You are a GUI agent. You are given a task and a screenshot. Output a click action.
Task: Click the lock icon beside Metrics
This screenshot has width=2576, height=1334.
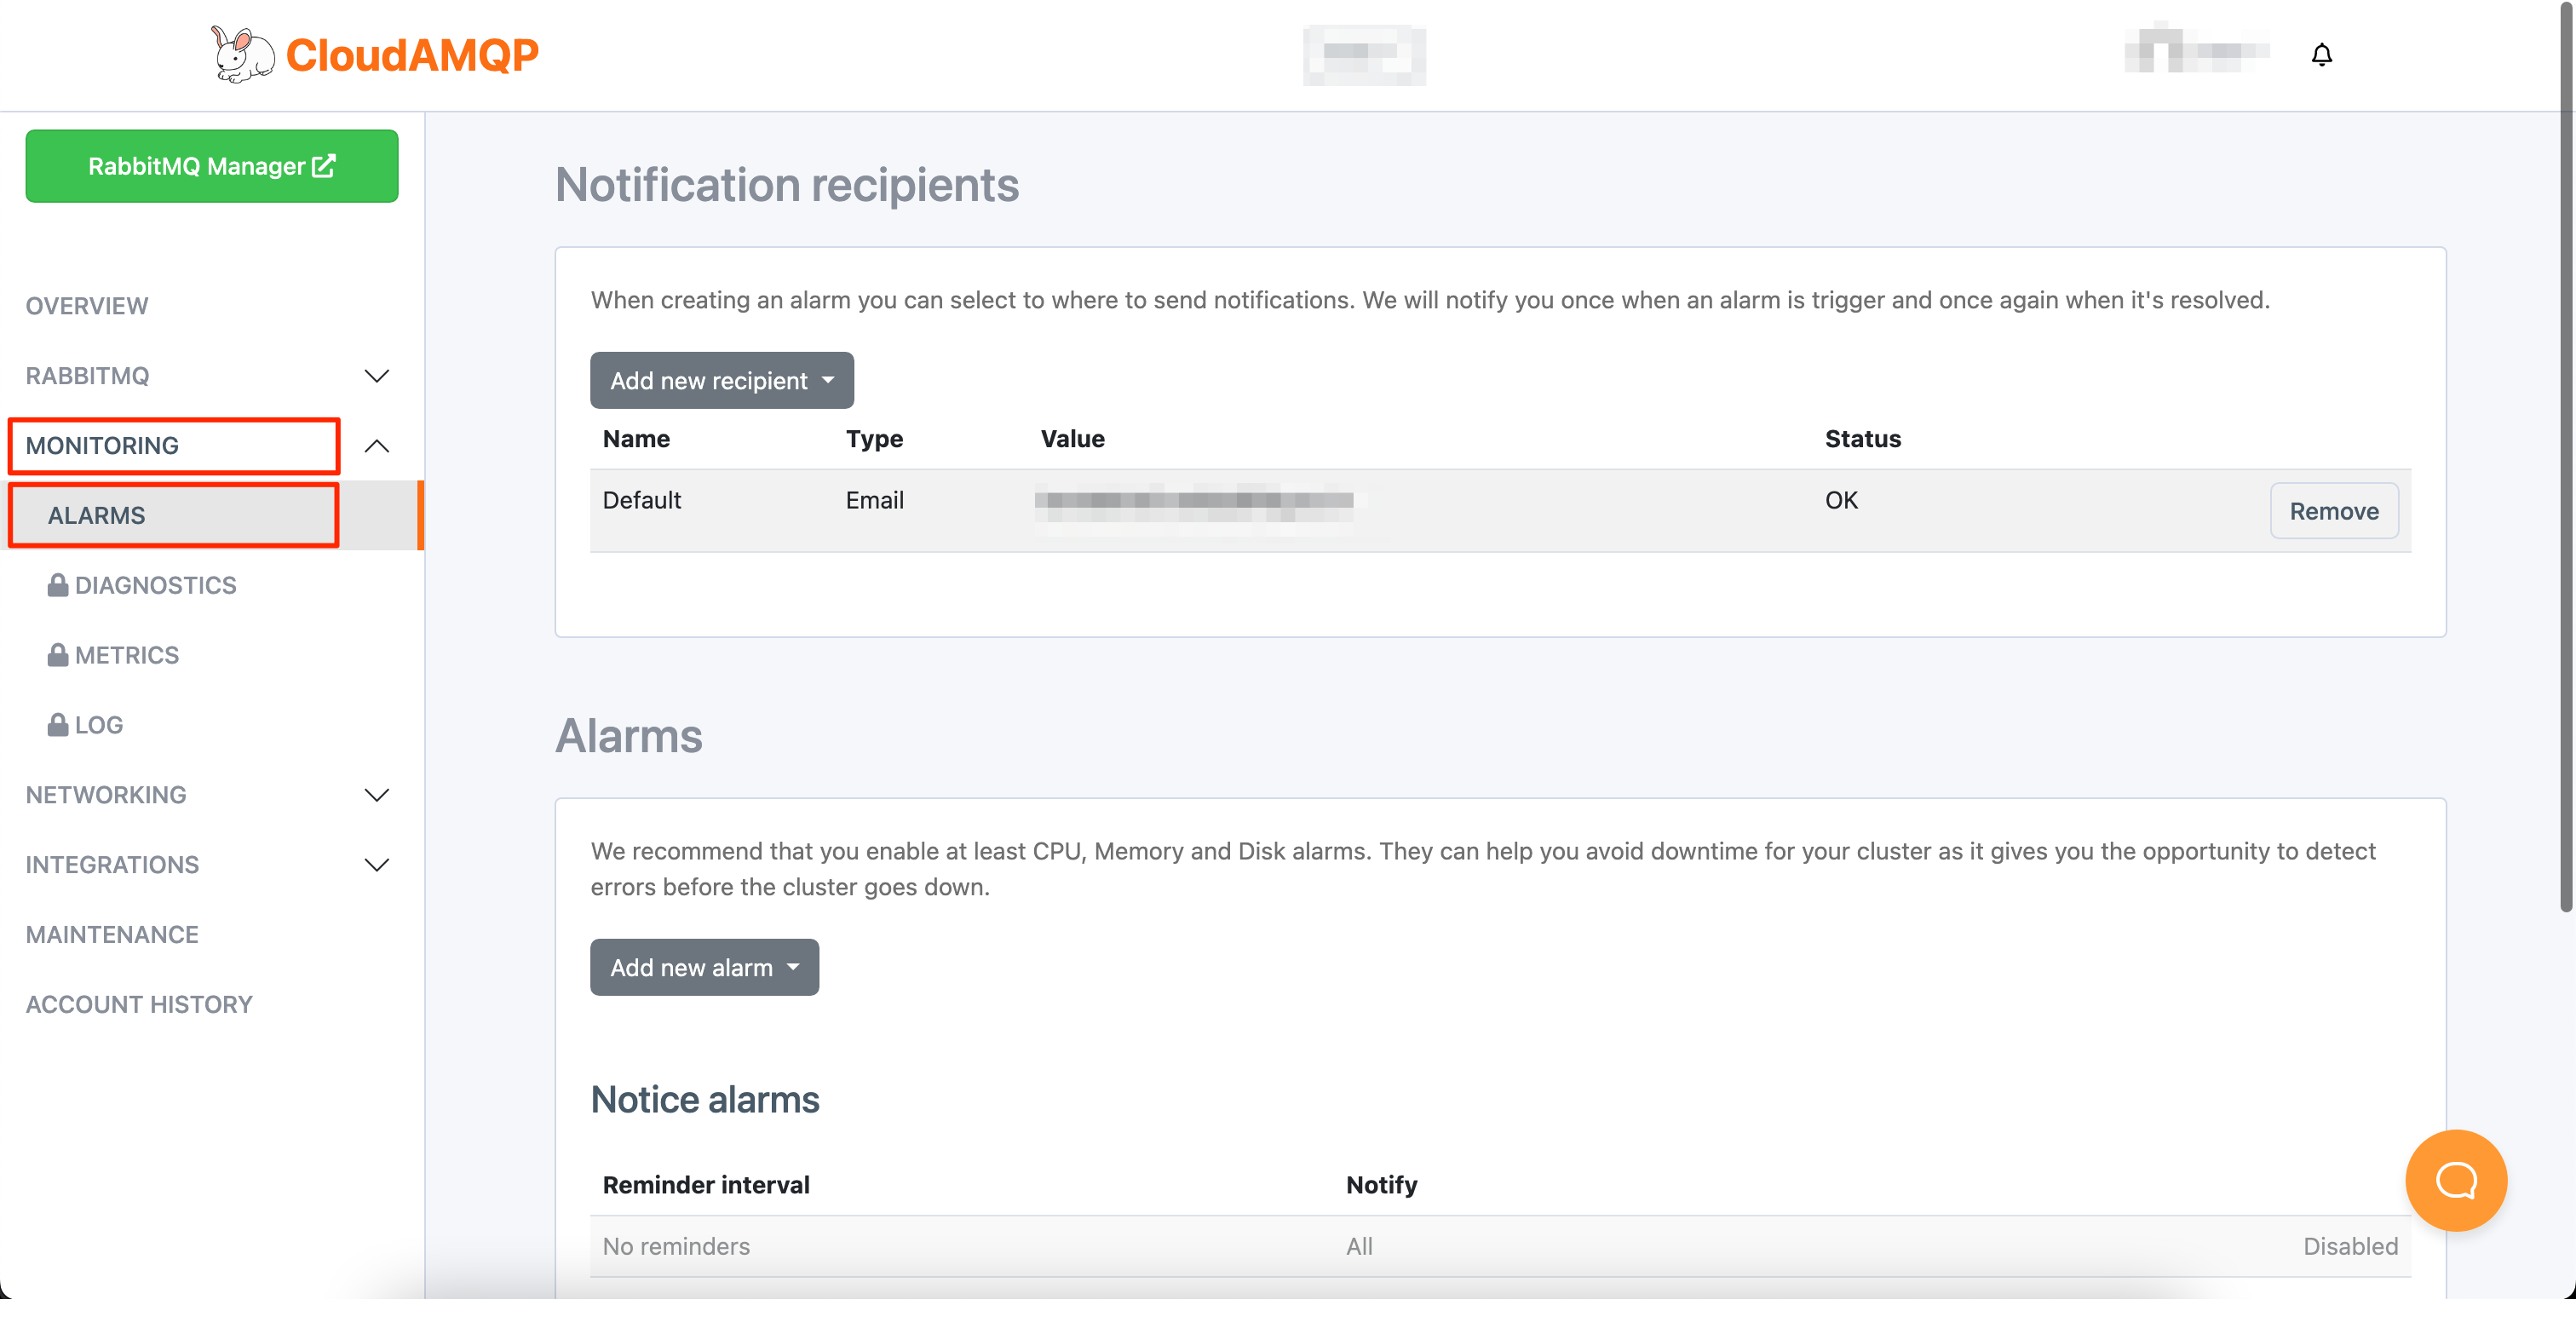[58, 655]
